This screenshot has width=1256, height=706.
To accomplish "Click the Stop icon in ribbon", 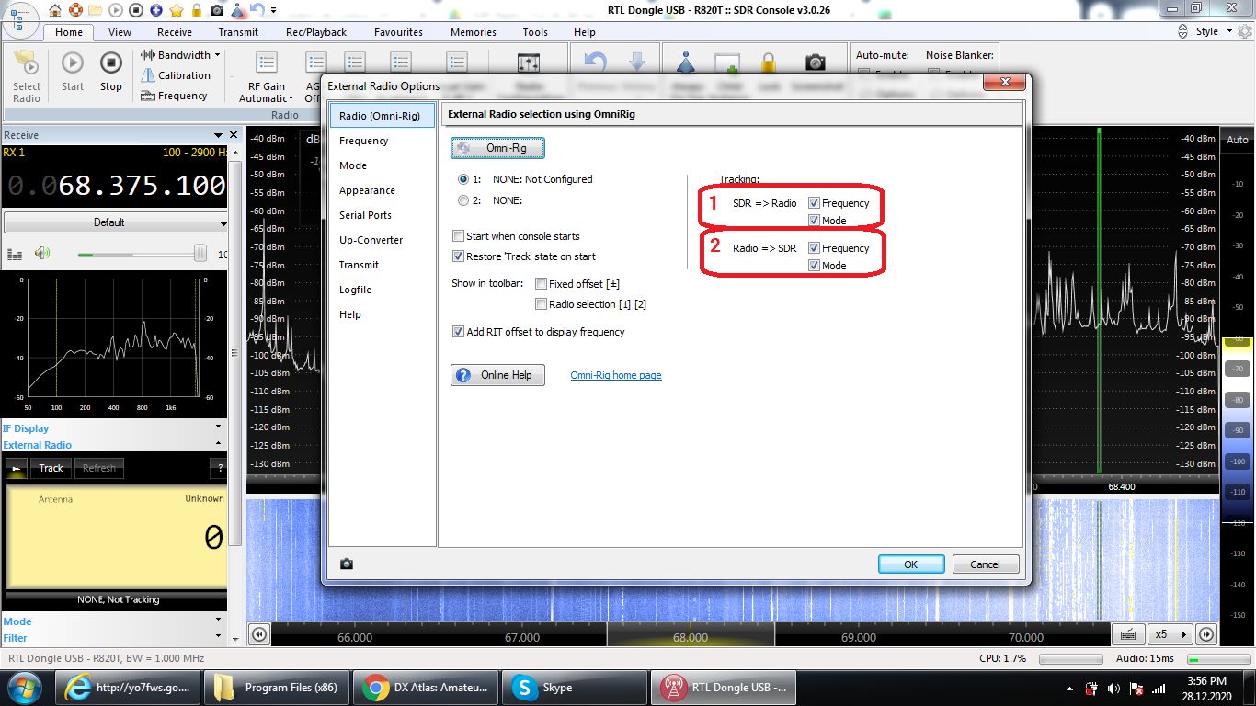I will [x=111, y=64].
